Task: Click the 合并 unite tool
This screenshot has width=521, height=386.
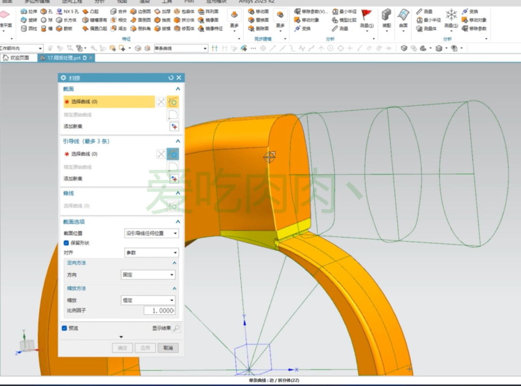Action: click(119, 11)
